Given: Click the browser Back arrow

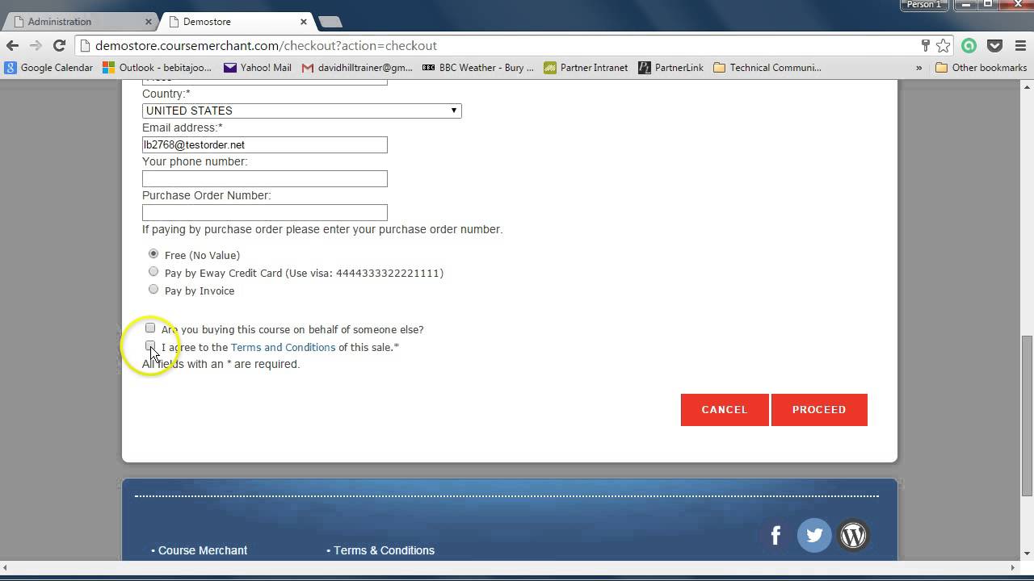Looking at the screenshot, I should 12,46.
